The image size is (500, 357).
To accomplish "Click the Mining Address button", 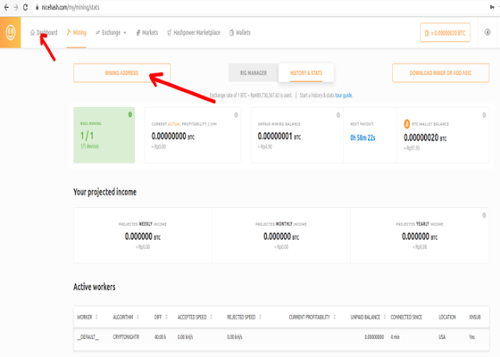I will pyautogui.click(x=122, y=73).
